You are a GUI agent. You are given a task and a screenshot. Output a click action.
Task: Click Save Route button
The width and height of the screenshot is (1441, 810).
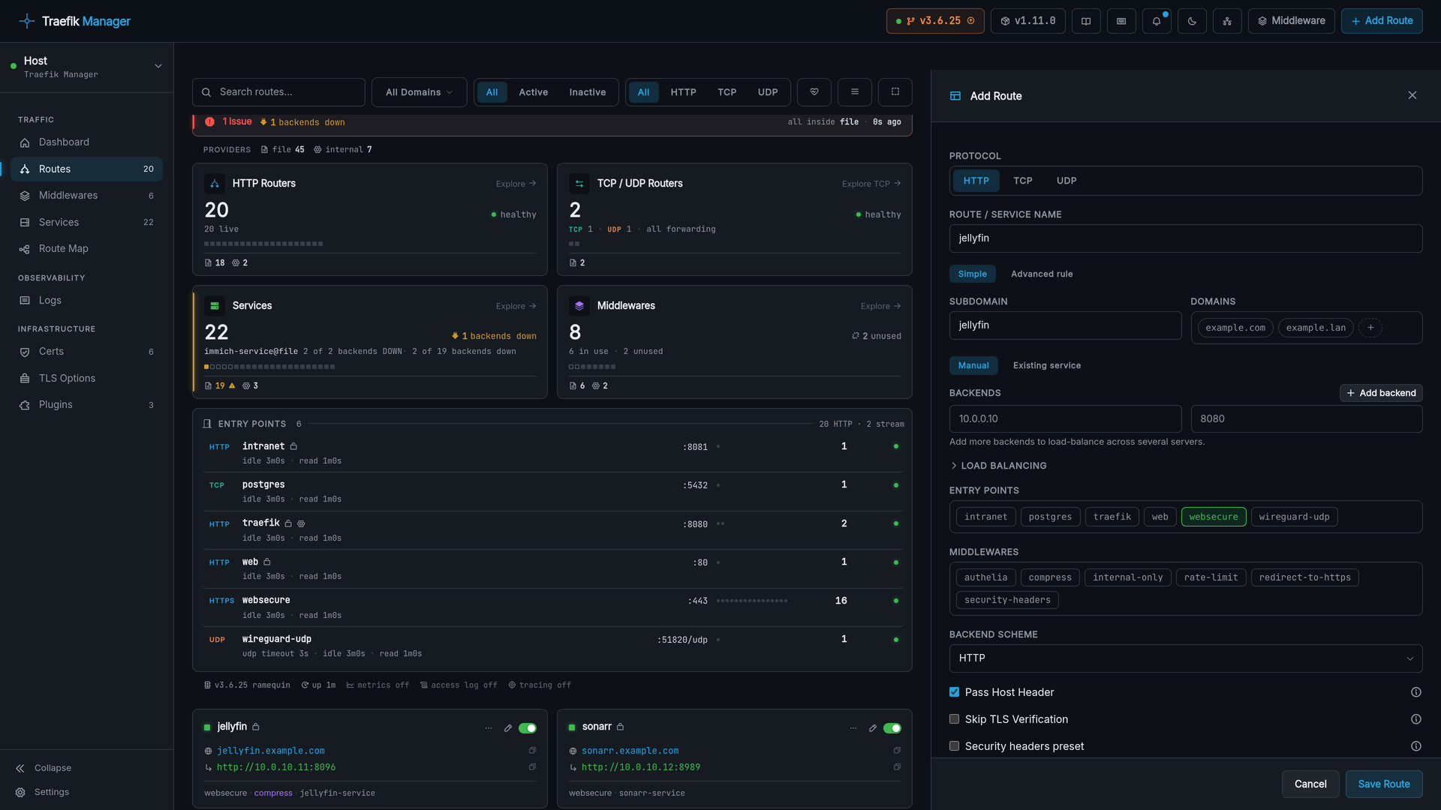point(1384,784)
